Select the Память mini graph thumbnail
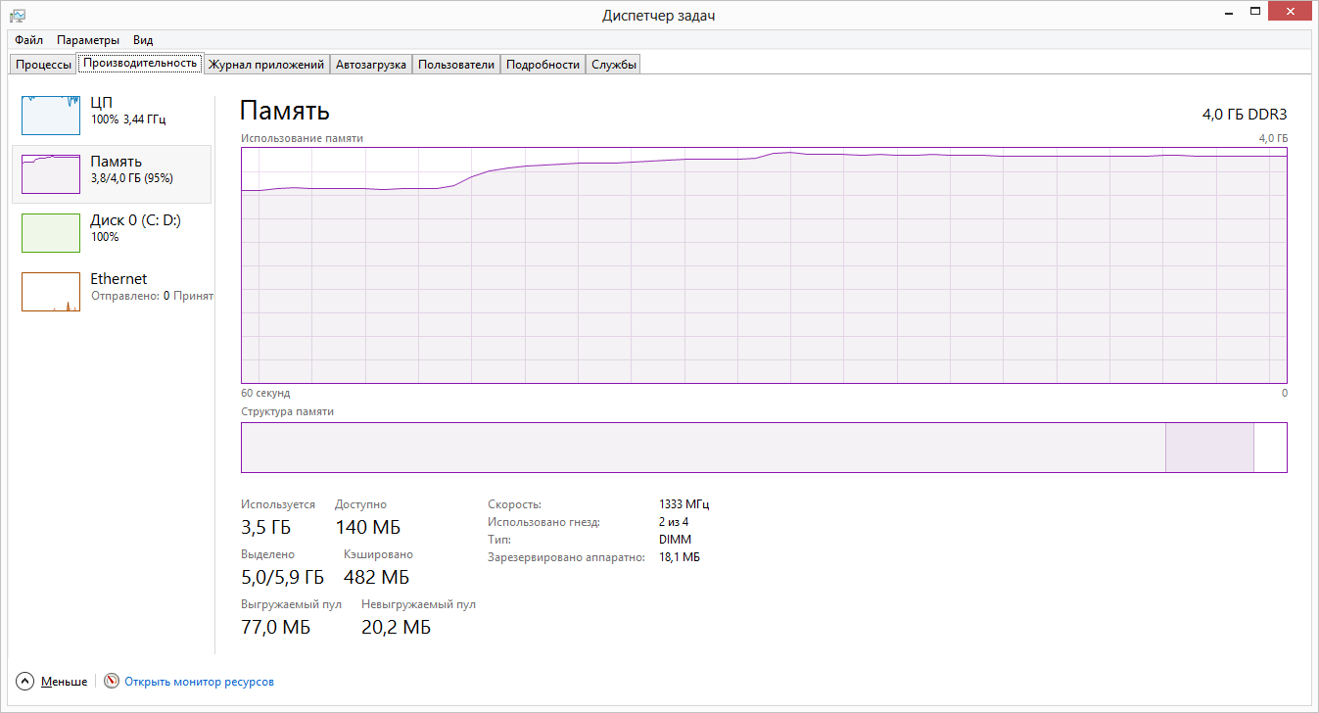1319x713 pixels. [51, 174]
